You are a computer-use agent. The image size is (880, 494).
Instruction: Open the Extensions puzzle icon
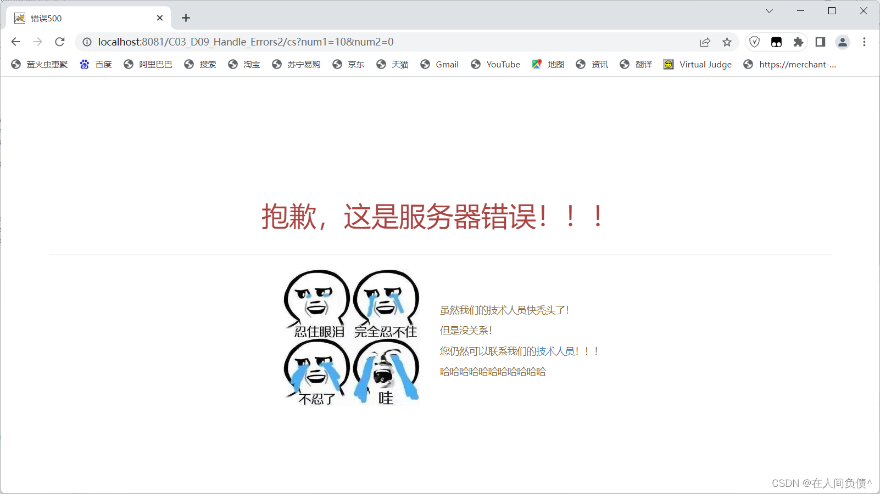798,42
